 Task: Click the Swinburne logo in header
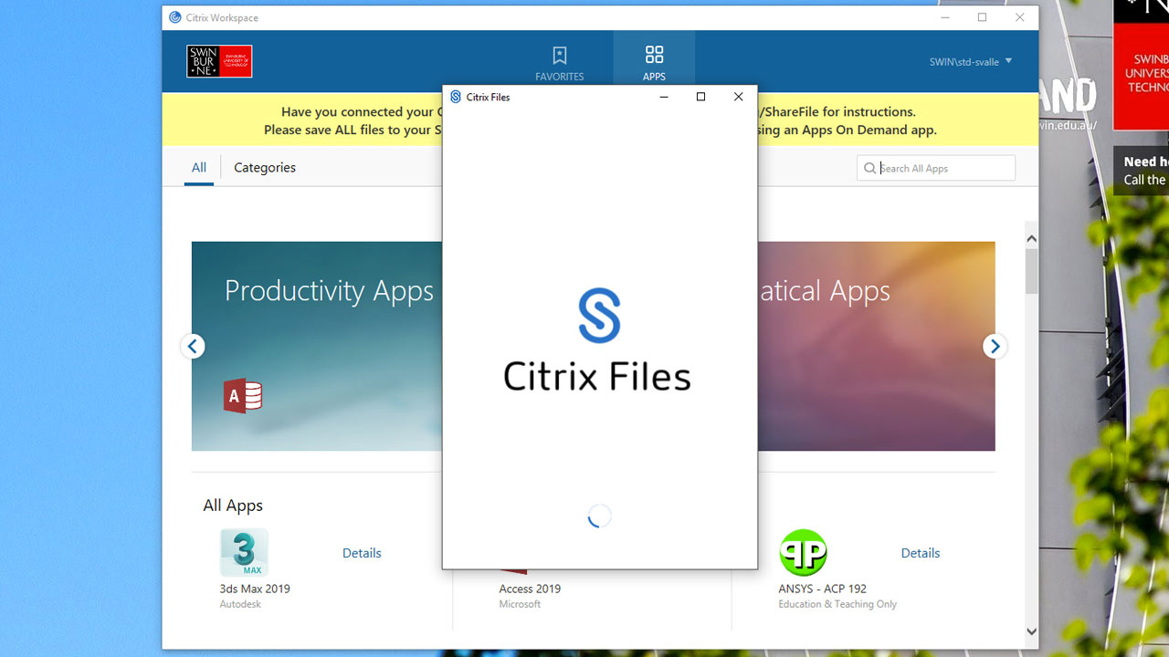pos(219,61)
